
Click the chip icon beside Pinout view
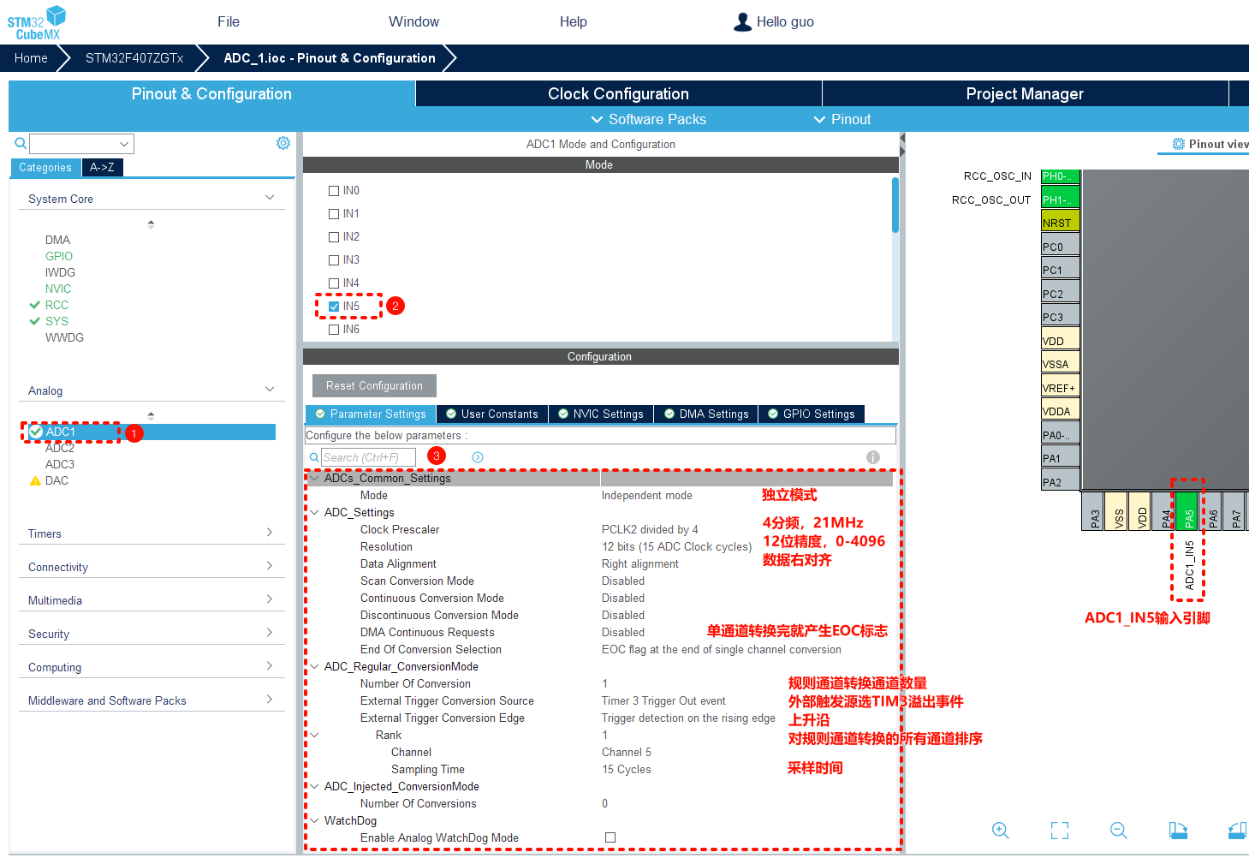click(x=1179, y=144)
